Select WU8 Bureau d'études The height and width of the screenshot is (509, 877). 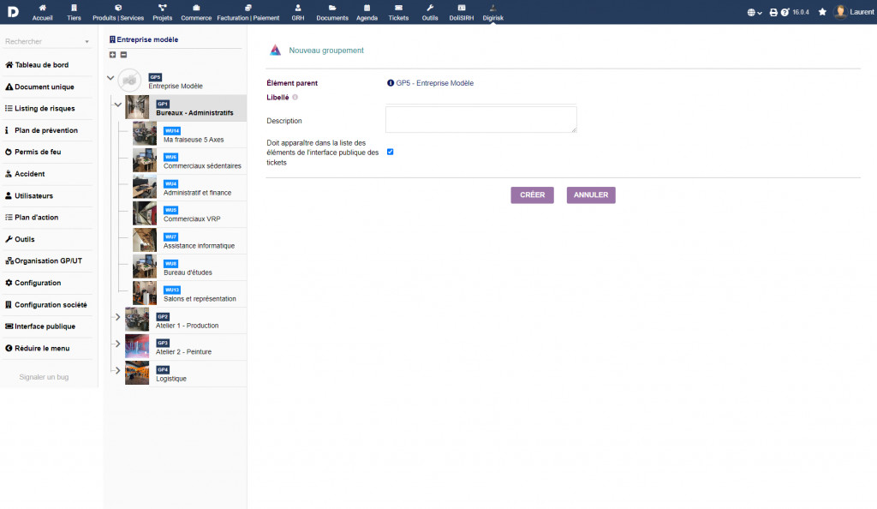[189, 267]
